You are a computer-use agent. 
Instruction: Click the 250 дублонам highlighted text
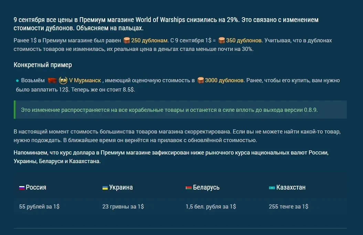[149, 40]
